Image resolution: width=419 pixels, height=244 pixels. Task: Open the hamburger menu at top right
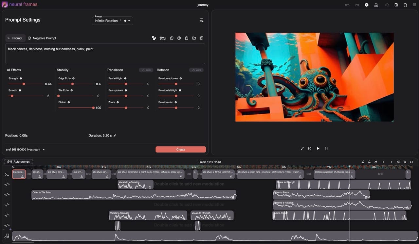pos(414,5)
